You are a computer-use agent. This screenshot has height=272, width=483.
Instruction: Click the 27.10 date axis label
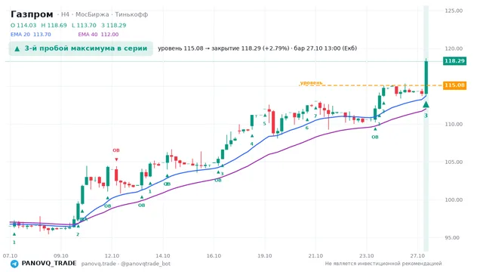(x=417, y=256)
